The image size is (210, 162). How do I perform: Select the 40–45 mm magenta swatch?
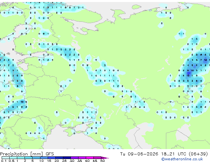click(x=90, y=158)
